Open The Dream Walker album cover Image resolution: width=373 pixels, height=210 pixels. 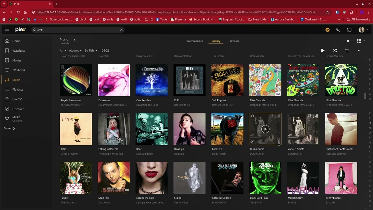pyautogui.click(x=76, y=80)
